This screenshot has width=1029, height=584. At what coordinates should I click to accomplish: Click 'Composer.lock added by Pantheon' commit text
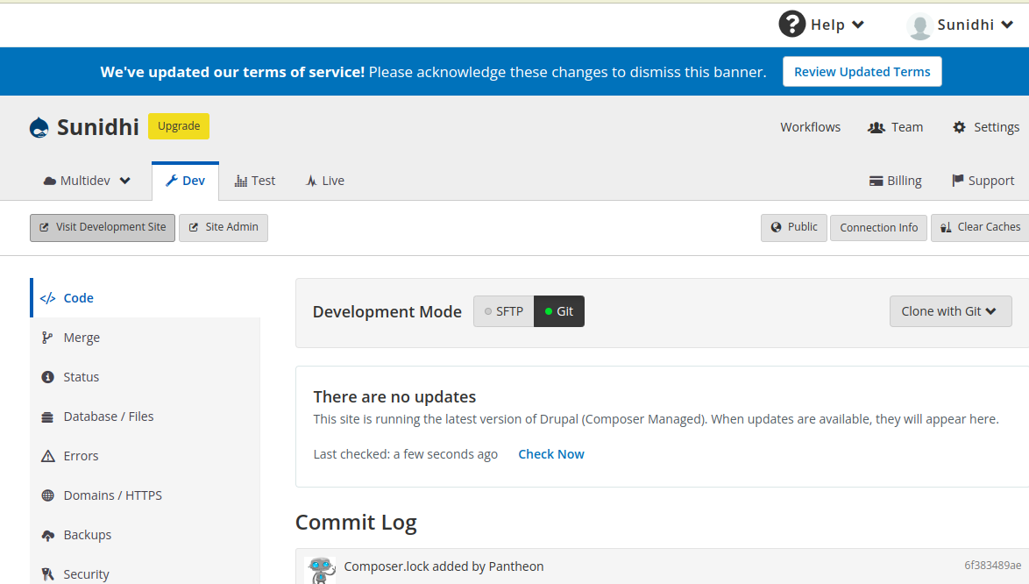444,566
